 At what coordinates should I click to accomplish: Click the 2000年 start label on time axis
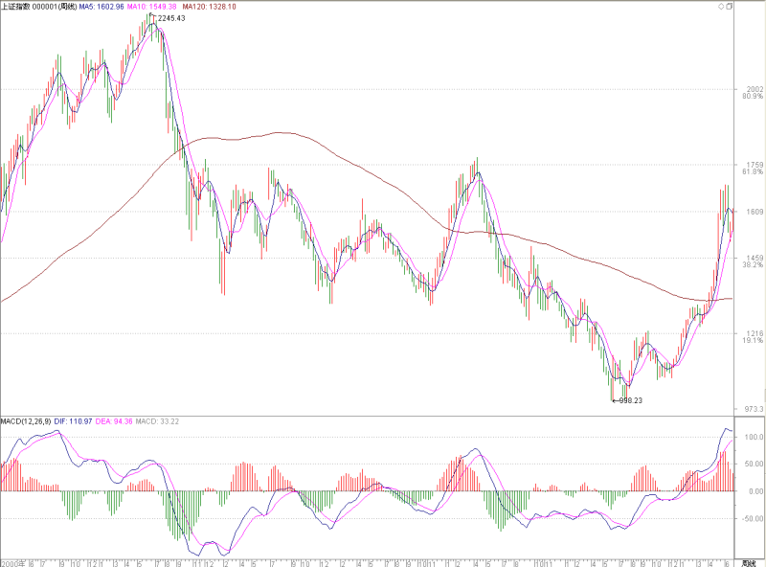tap(12, 563)
